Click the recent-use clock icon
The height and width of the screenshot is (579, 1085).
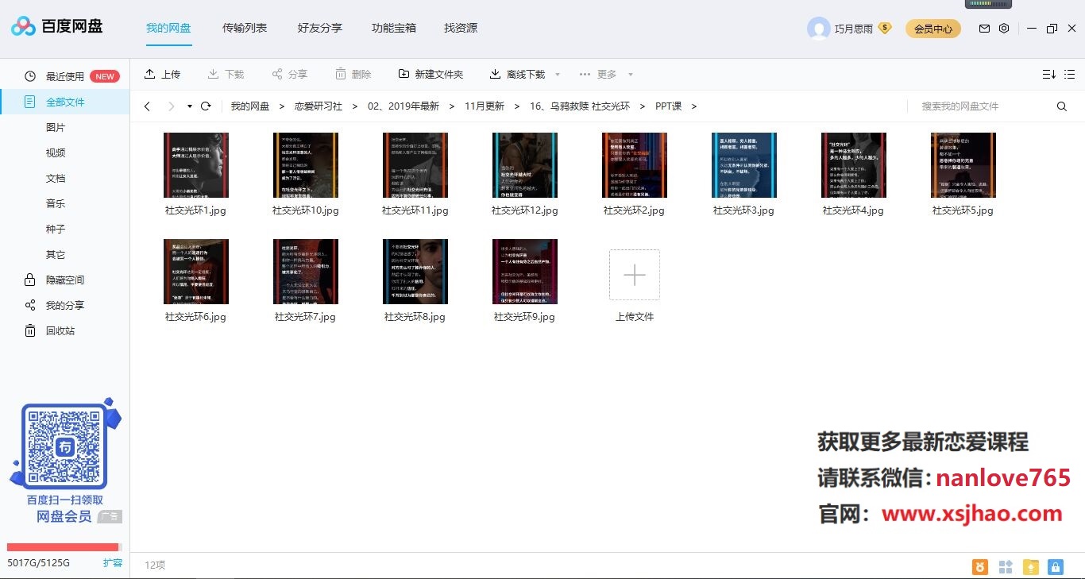[x=30, y=76]
